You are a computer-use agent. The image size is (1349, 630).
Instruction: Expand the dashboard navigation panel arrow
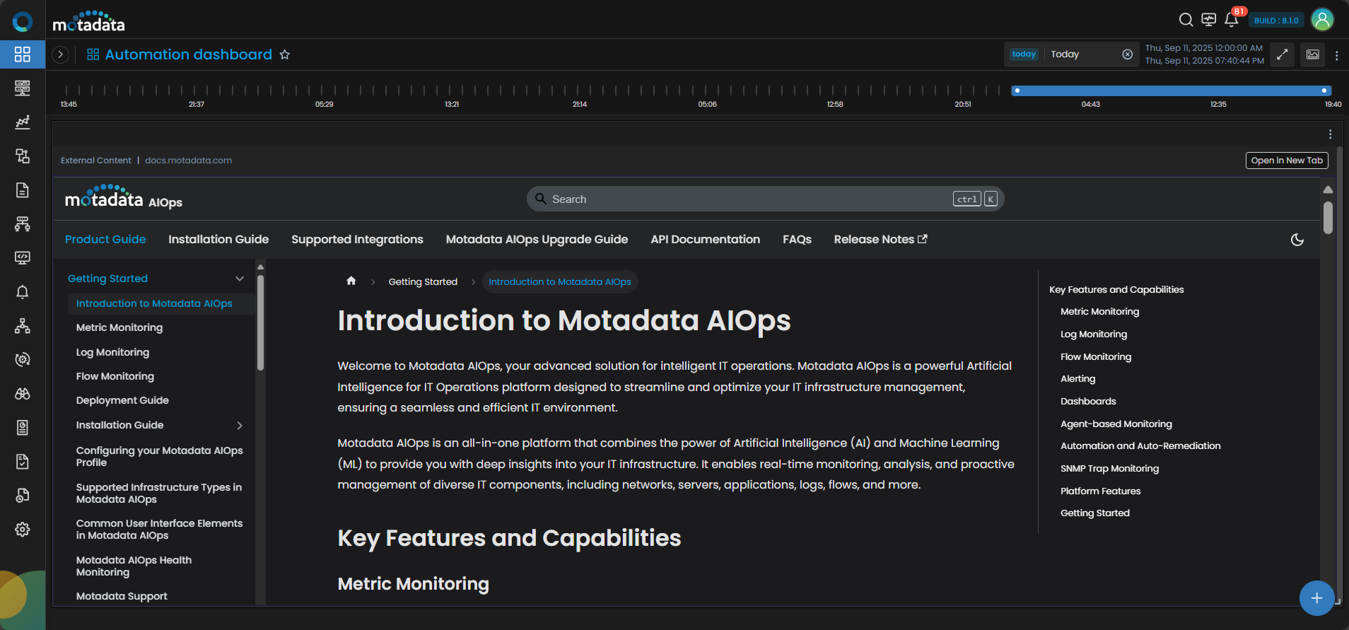coord(61,54)
